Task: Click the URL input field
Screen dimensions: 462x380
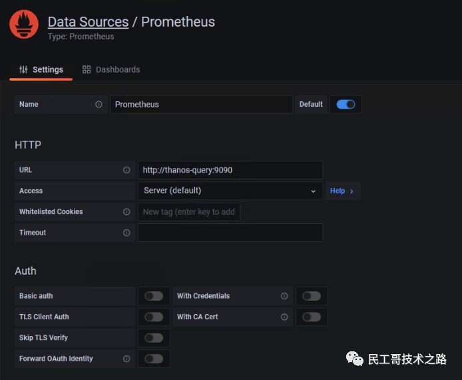Action: coord(230,170)
